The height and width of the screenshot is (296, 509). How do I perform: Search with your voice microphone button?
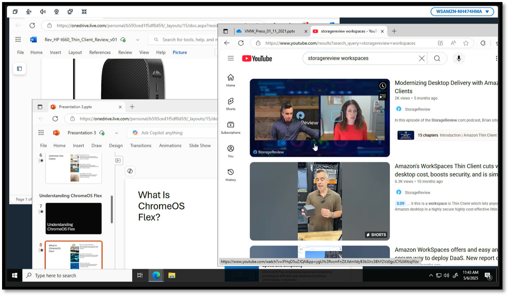tap(459, 59)
